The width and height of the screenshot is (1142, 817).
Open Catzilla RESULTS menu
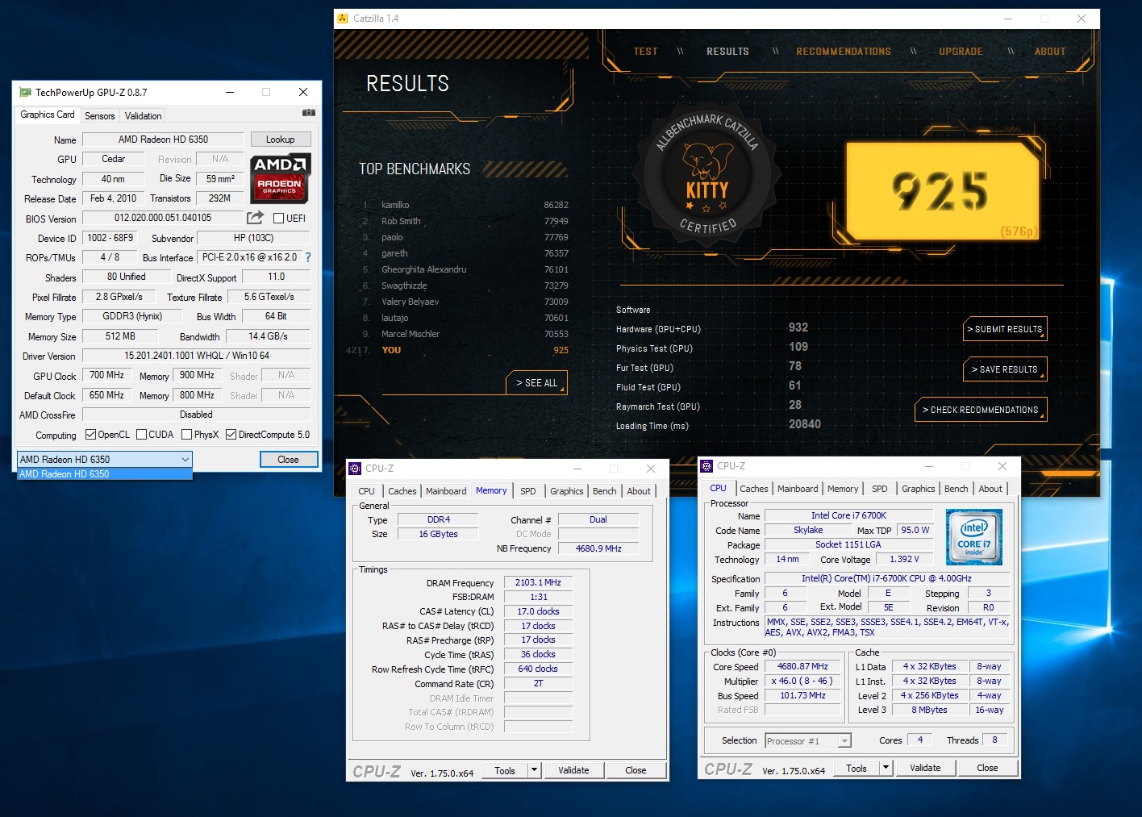click(727, 51)
